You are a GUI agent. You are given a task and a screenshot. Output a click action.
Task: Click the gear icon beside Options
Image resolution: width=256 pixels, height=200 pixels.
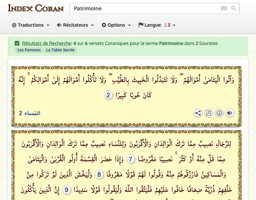(104, 25)
